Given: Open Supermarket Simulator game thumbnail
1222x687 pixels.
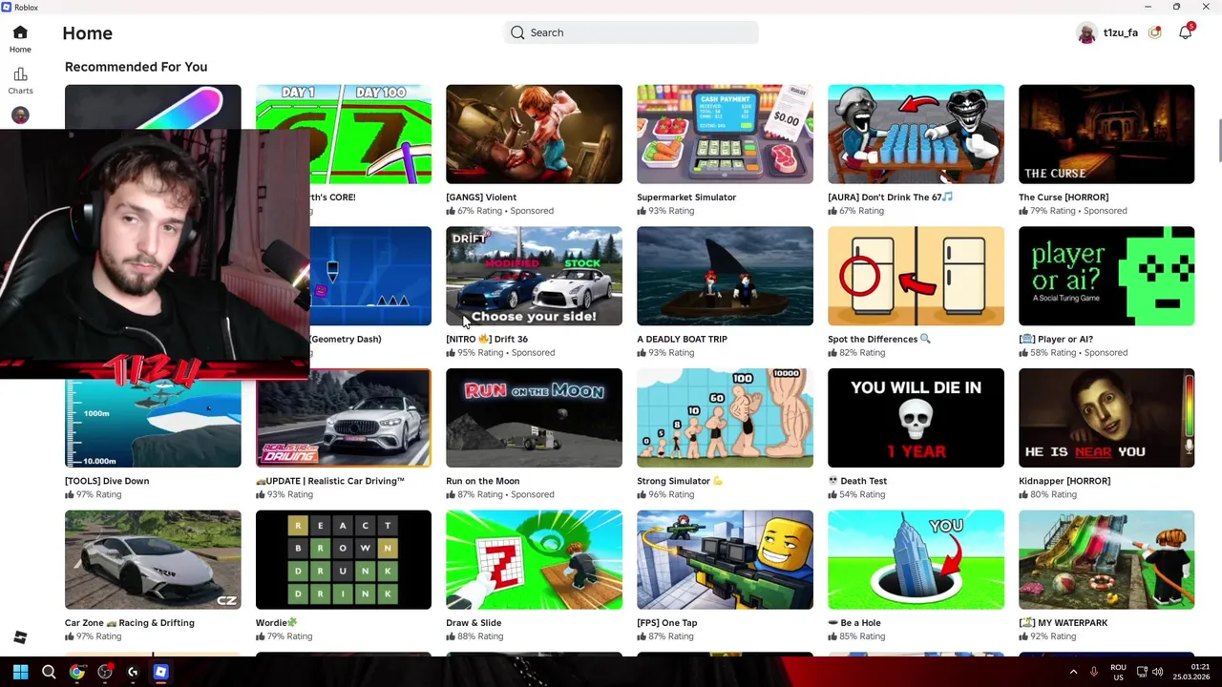Looking at the screenshot, I should coord(725,134).
